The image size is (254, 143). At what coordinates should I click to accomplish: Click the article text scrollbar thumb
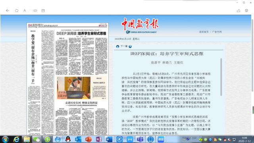[x=221, y=77]
